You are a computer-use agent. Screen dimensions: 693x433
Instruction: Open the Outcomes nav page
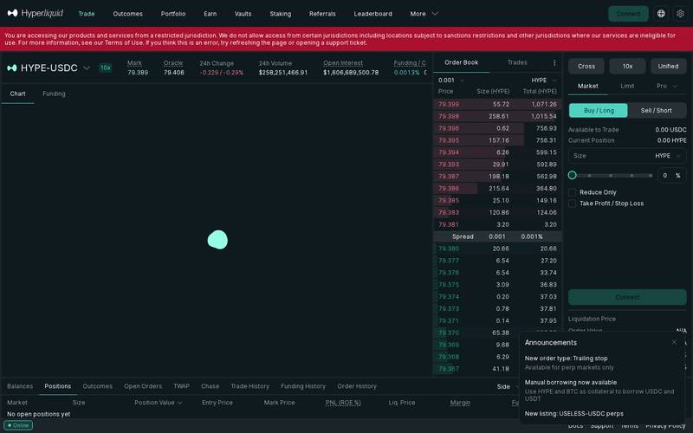point(127,14)
